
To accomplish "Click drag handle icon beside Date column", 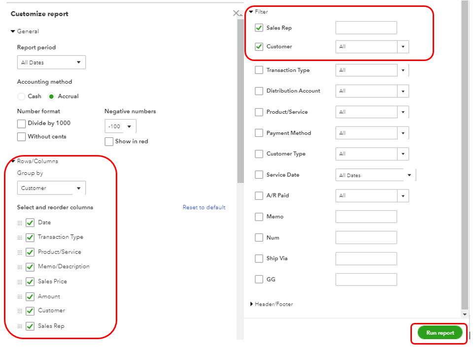I will coord(20,223).
